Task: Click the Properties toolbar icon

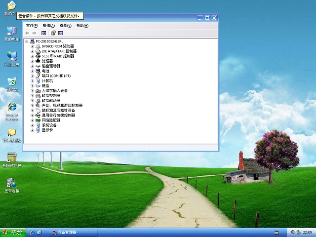Action: click(53, 33)
